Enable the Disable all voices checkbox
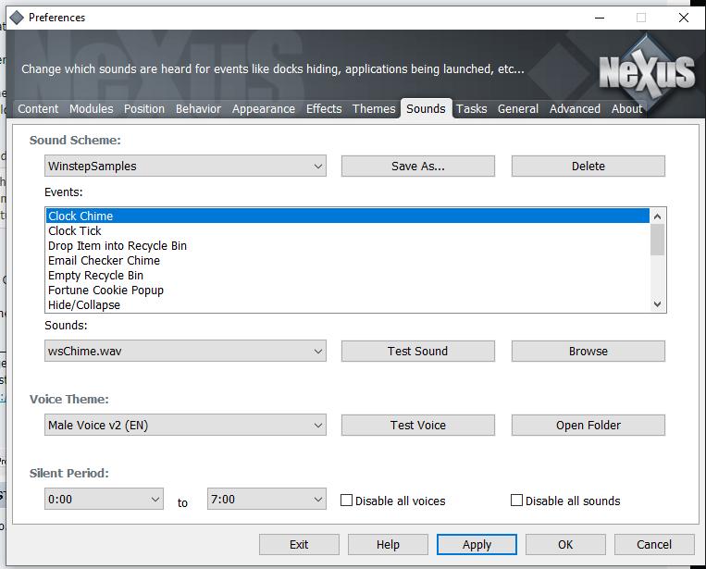This screenshot has height=569, width=706. 347,501
